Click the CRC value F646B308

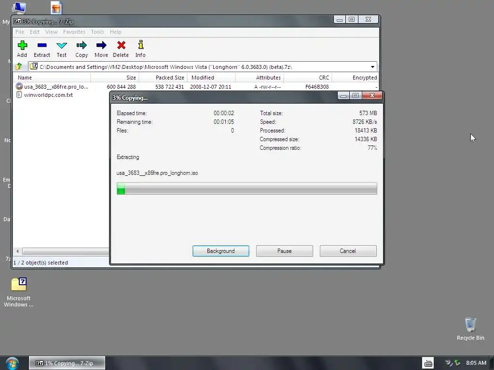click(317, 87)
